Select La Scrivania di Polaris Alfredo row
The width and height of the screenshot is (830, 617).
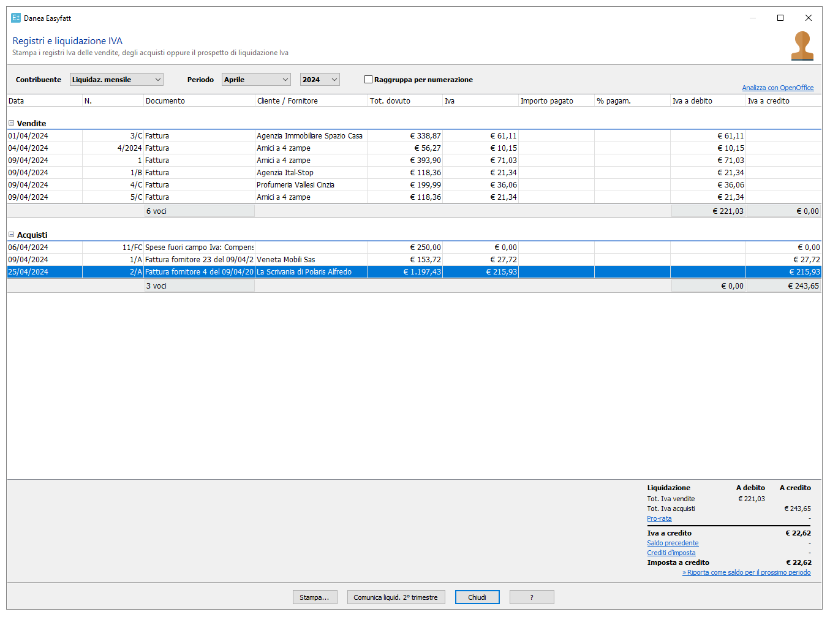pos(414,272)
